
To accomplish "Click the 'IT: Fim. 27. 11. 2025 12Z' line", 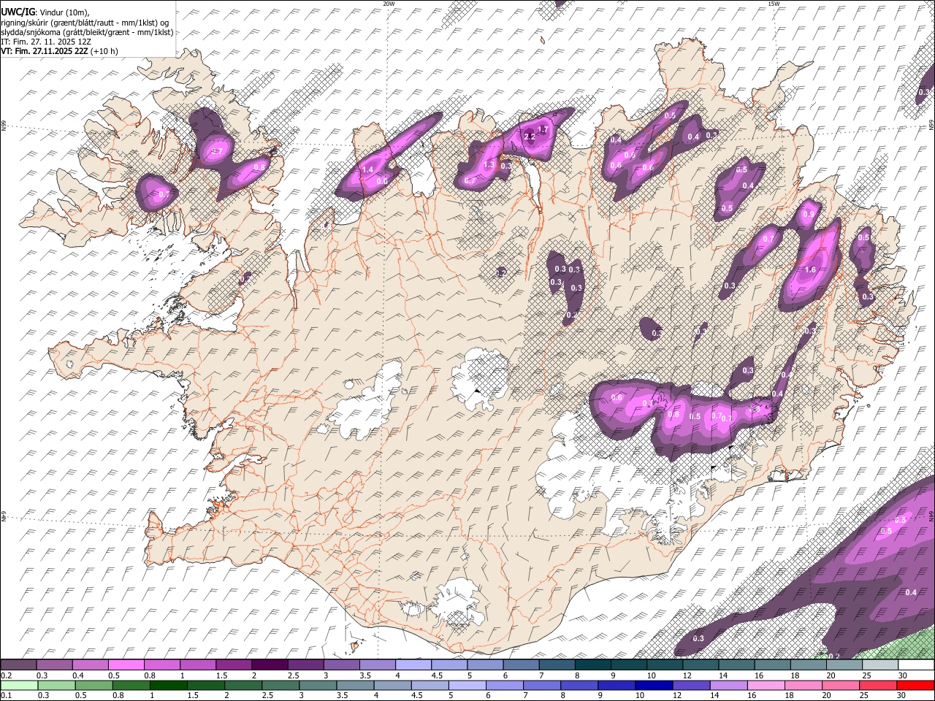I will 45,42.
